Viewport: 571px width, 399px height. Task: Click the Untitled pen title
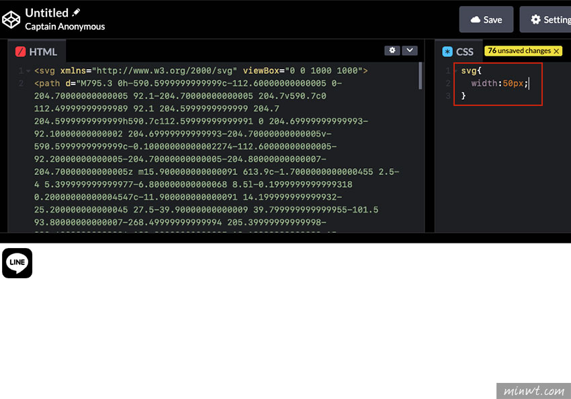tap(46, 13)
